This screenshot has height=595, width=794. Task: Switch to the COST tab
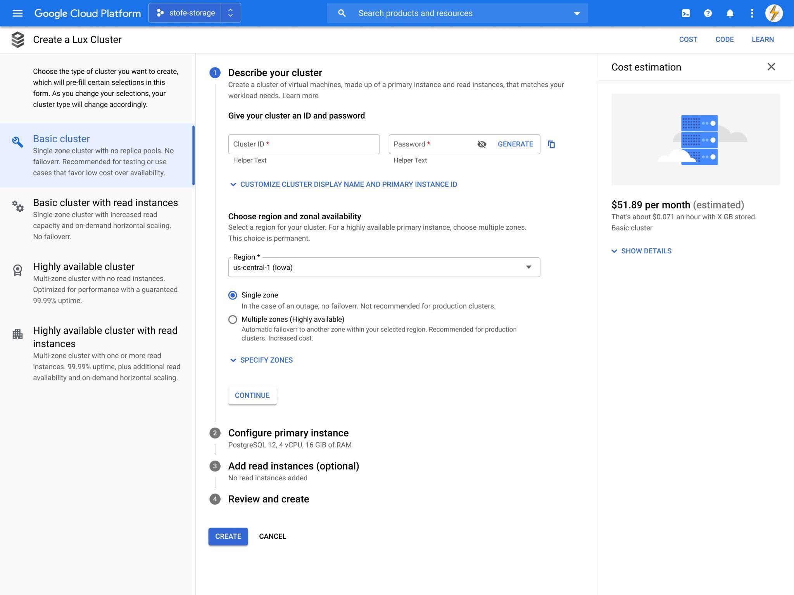pyautogui.click(x=688, y=40)
